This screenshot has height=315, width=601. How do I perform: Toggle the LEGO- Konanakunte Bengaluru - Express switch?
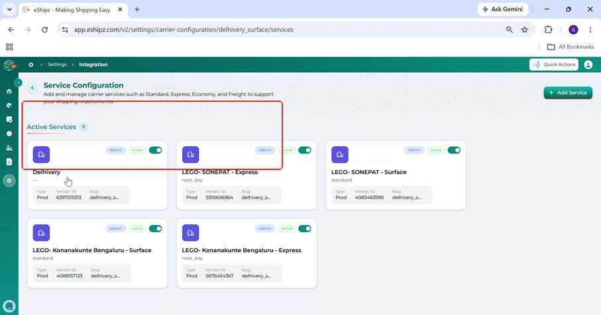tap(305, 228)
